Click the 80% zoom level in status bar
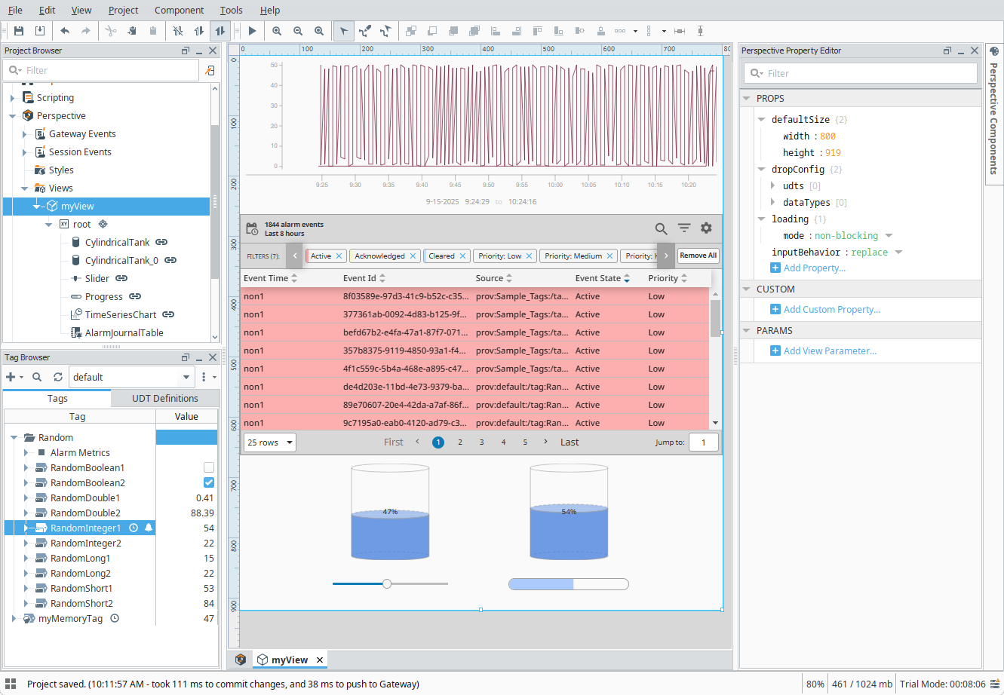Screen dimensions: 1004x695 (x=815, y=684)
